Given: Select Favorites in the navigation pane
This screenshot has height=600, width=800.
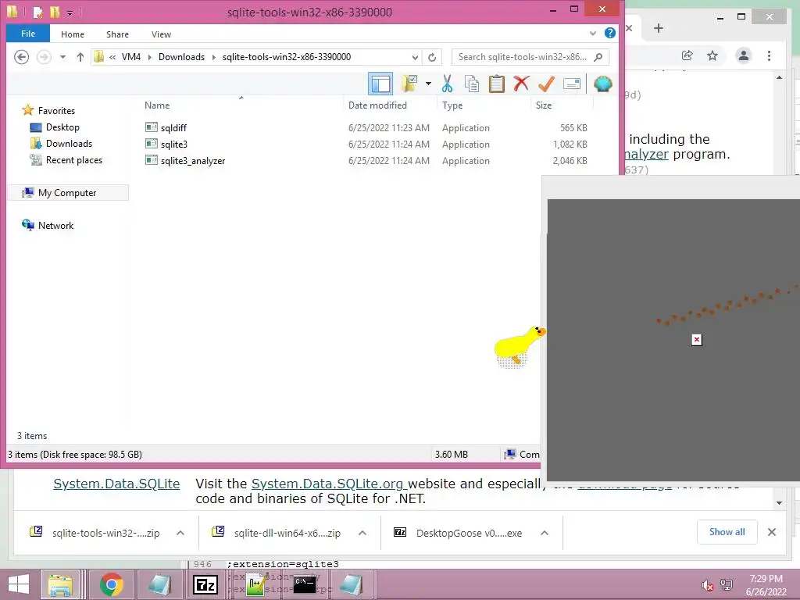Looking at the screenshot, I should [x=56, y=110].
